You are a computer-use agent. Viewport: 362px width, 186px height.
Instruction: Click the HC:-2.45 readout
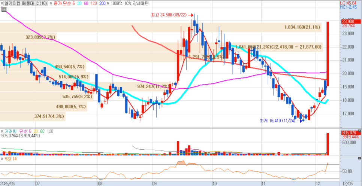click(348, 7)
